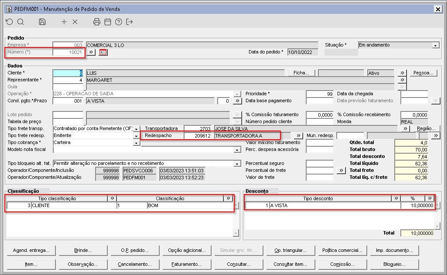Click the Faturamento... button
The width and height of the screenshot is (447, 275).
(x=187, y=264)
